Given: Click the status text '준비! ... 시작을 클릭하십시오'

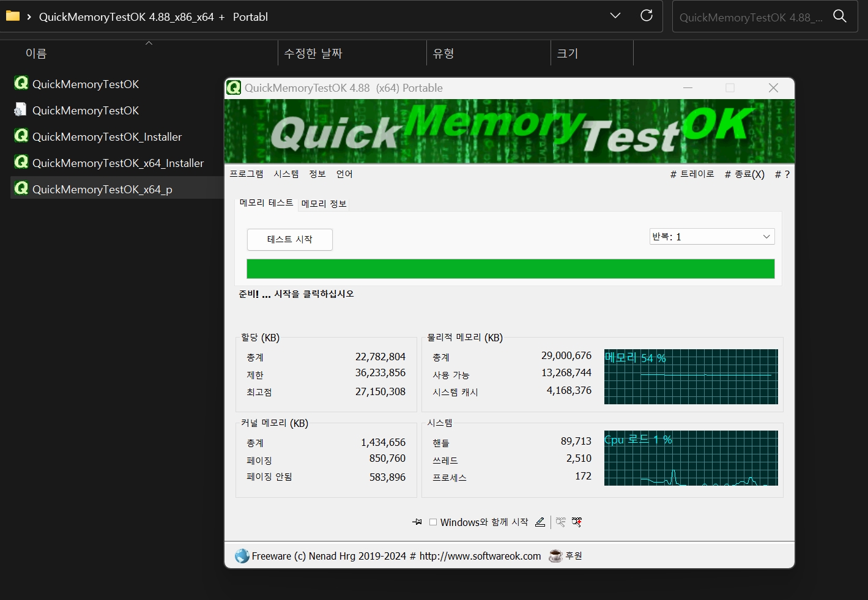Looking at the screenshot, I should pos(296,294).
